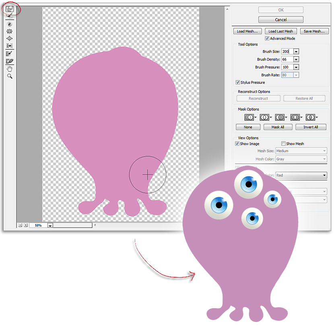Open the Brush Pressure dropdown arrow
The width and height of the screenshot is (334, 334).
coord(296,67)
